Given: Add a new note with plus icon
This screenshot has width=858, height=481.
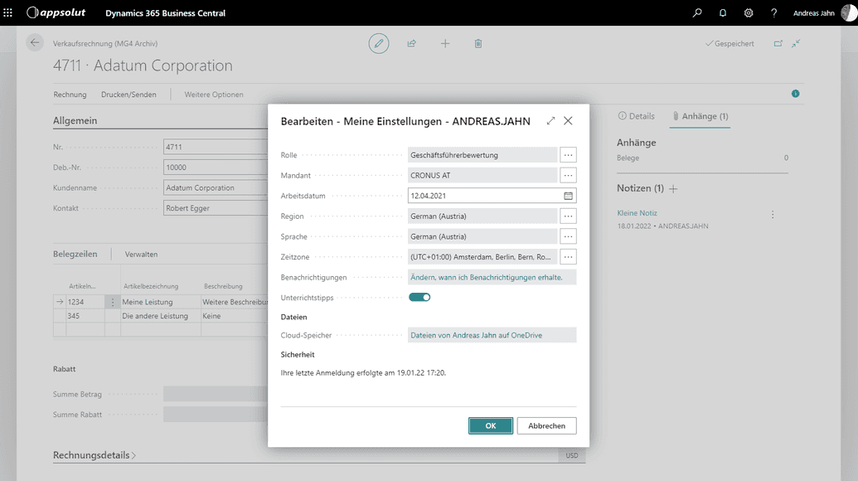Looking at the screenshot, I should pyautogui.click(x=673, y=189).
